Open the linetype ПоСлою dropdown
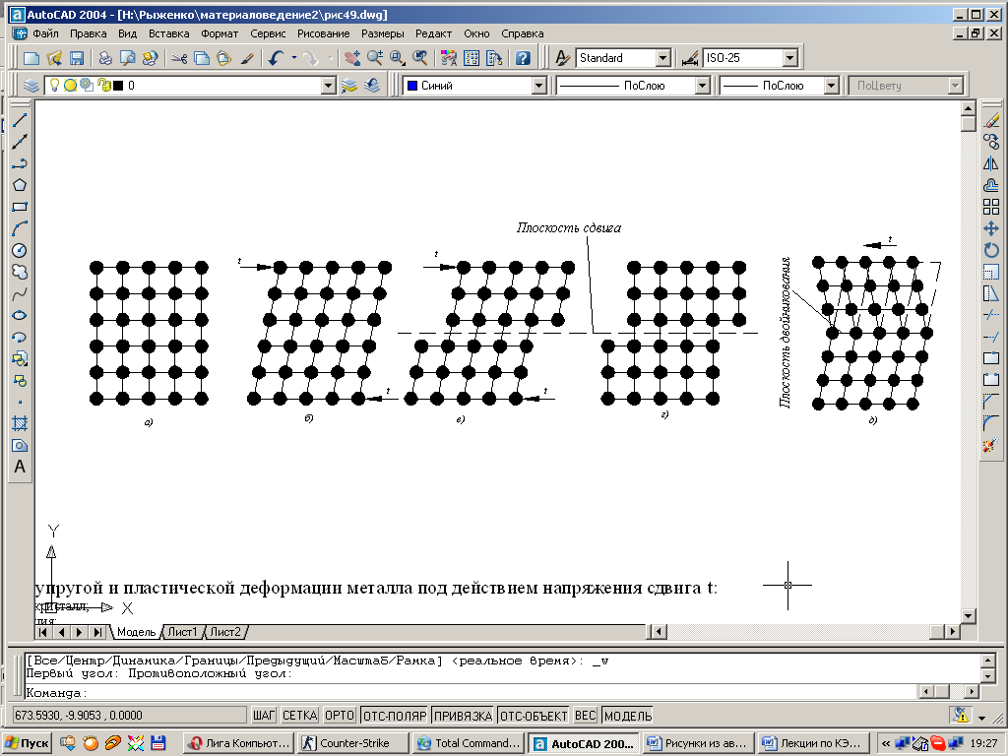The height and width of the screenshot is (756, 1008). click(702, 86)
